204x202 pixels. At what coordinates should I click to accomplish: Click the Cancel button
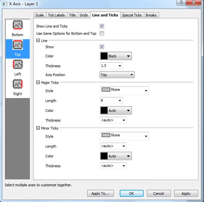(159, 194)
